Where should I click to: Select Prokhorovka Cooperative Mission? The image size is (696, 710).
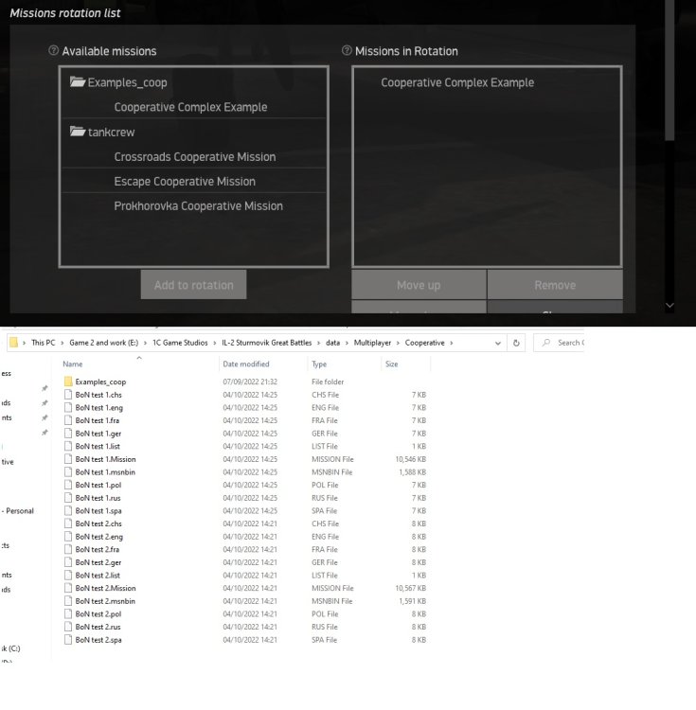tap(198, 205)
